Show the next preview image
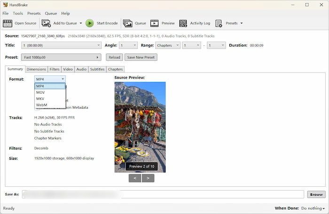The height and width of the screenshot is (214, 329). pyautogui.click(x=148, y=178)
